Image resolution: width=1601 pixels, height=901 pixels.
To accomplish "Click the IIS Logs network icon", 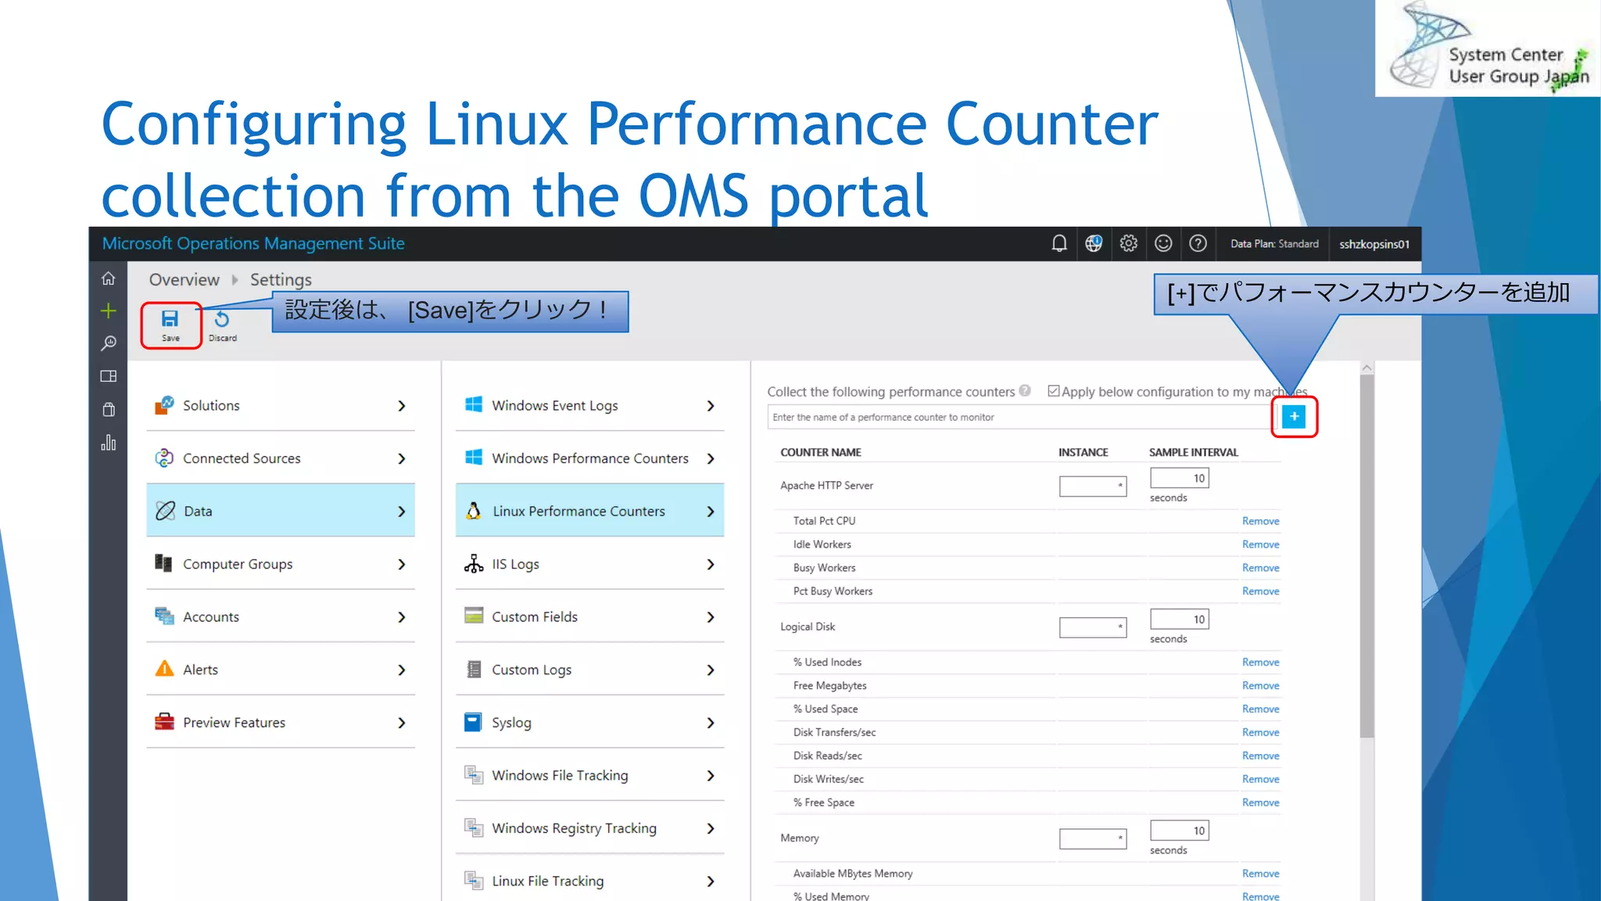I will [474, 564].
